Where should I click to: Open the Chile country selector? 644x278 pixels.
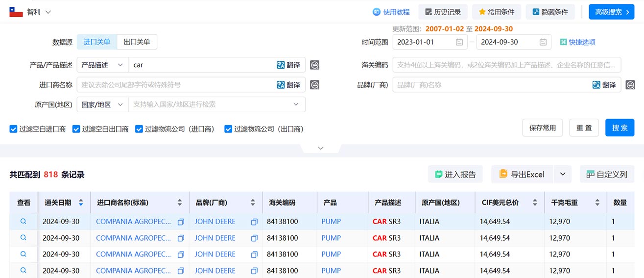(30, 12)
